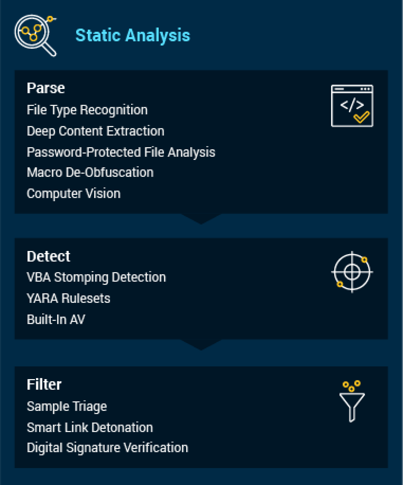Select Computer Vision item
This screenshot has height=485, width=403.
pyautogui.click(x=74, y=194)
